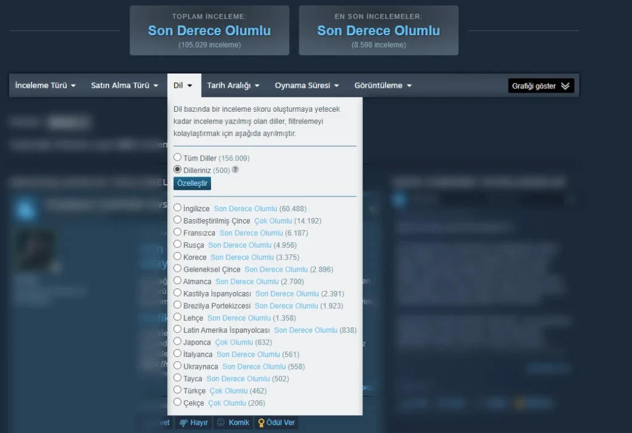Click the Son Derece Olumlu score for Almanca
Viewport: 632px width, 433px height.
[x=247, y=282]
